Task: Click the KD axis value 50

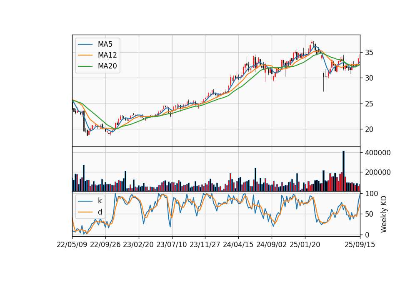Action: point(370,214)
